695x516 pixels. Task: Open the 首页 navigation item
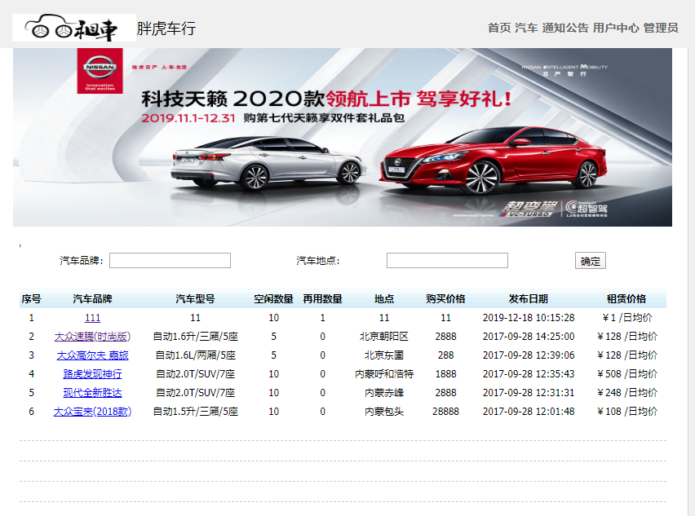coord(499,28)
